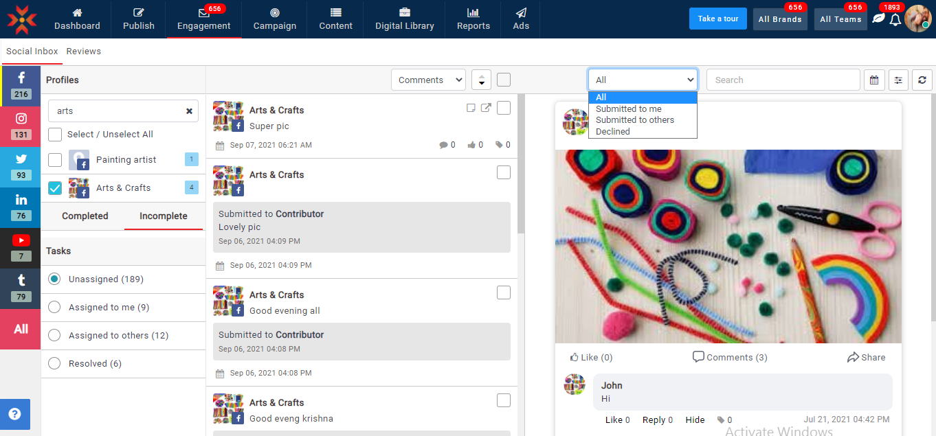Toggle the Select / Unselect All checkbox
Viewport: 936px width, 436px height.
pyautogui.click(x=55, y=135)
